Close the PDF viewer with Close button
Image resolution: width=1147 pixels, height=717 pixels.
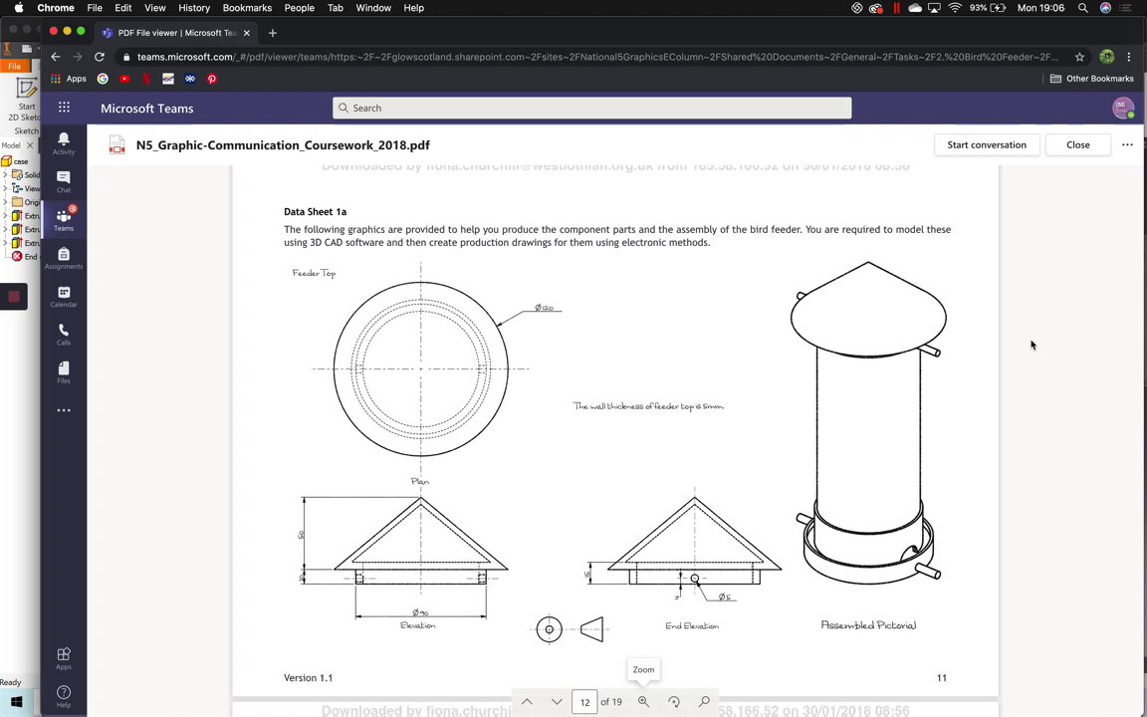[x=1077, y=144]
